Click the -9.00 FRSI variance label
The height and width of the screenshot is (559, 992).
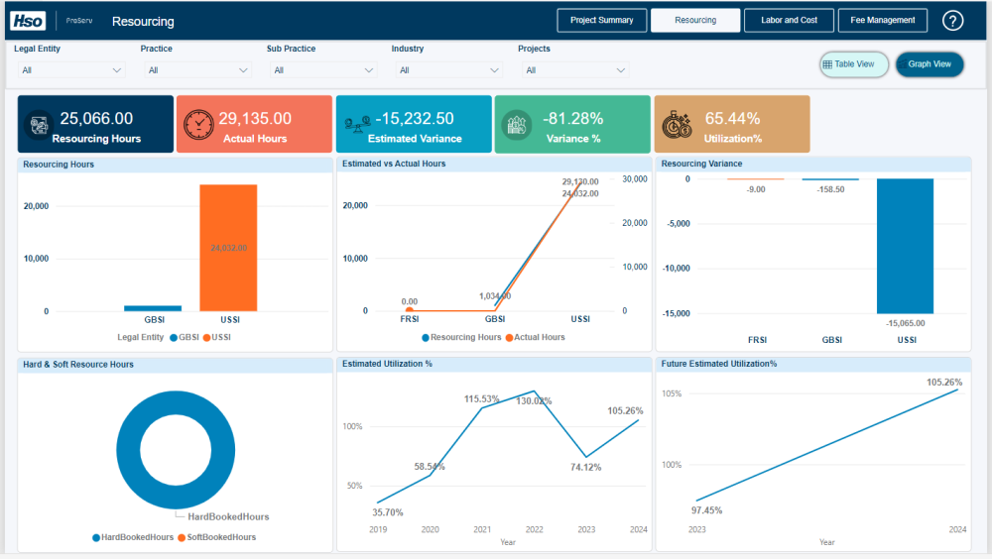coord(755,189)
